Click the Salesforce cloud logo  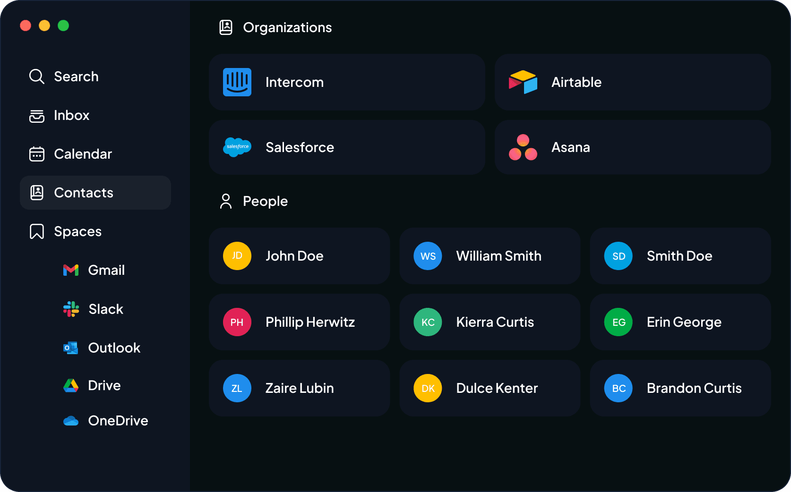pyautogui.click(x=237, y=147)
